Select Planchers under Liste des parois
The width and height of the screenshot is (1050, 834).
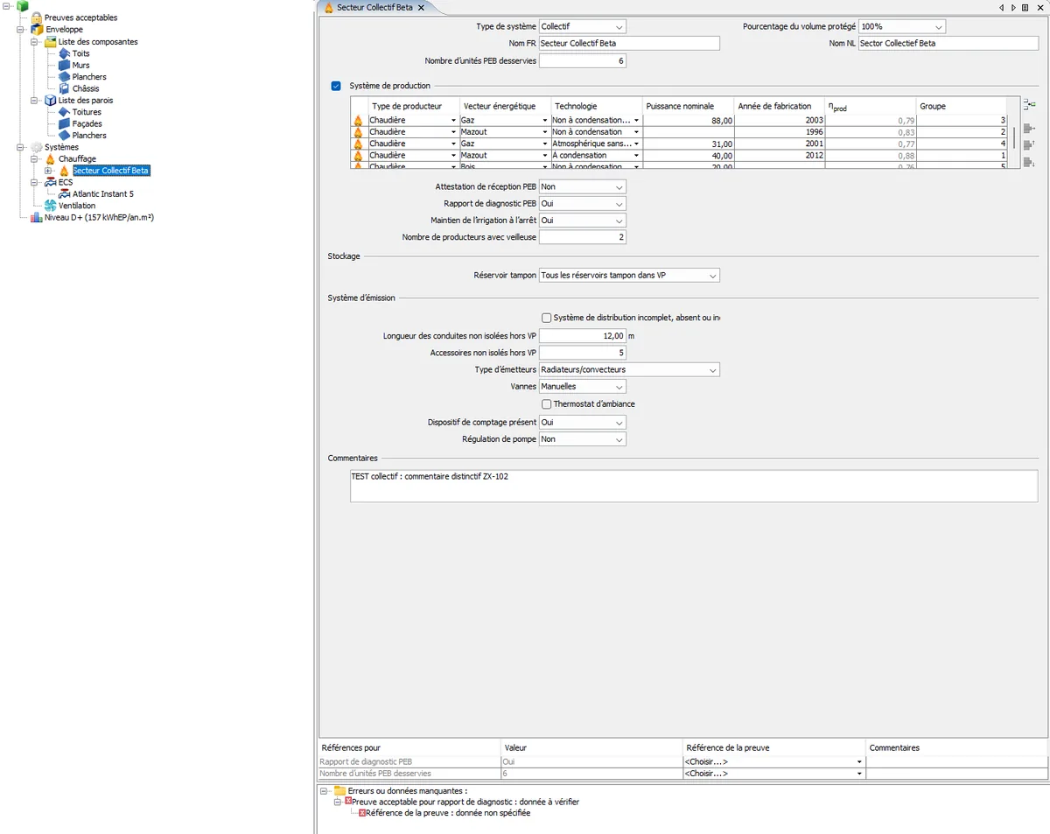[x=89, y=136]
